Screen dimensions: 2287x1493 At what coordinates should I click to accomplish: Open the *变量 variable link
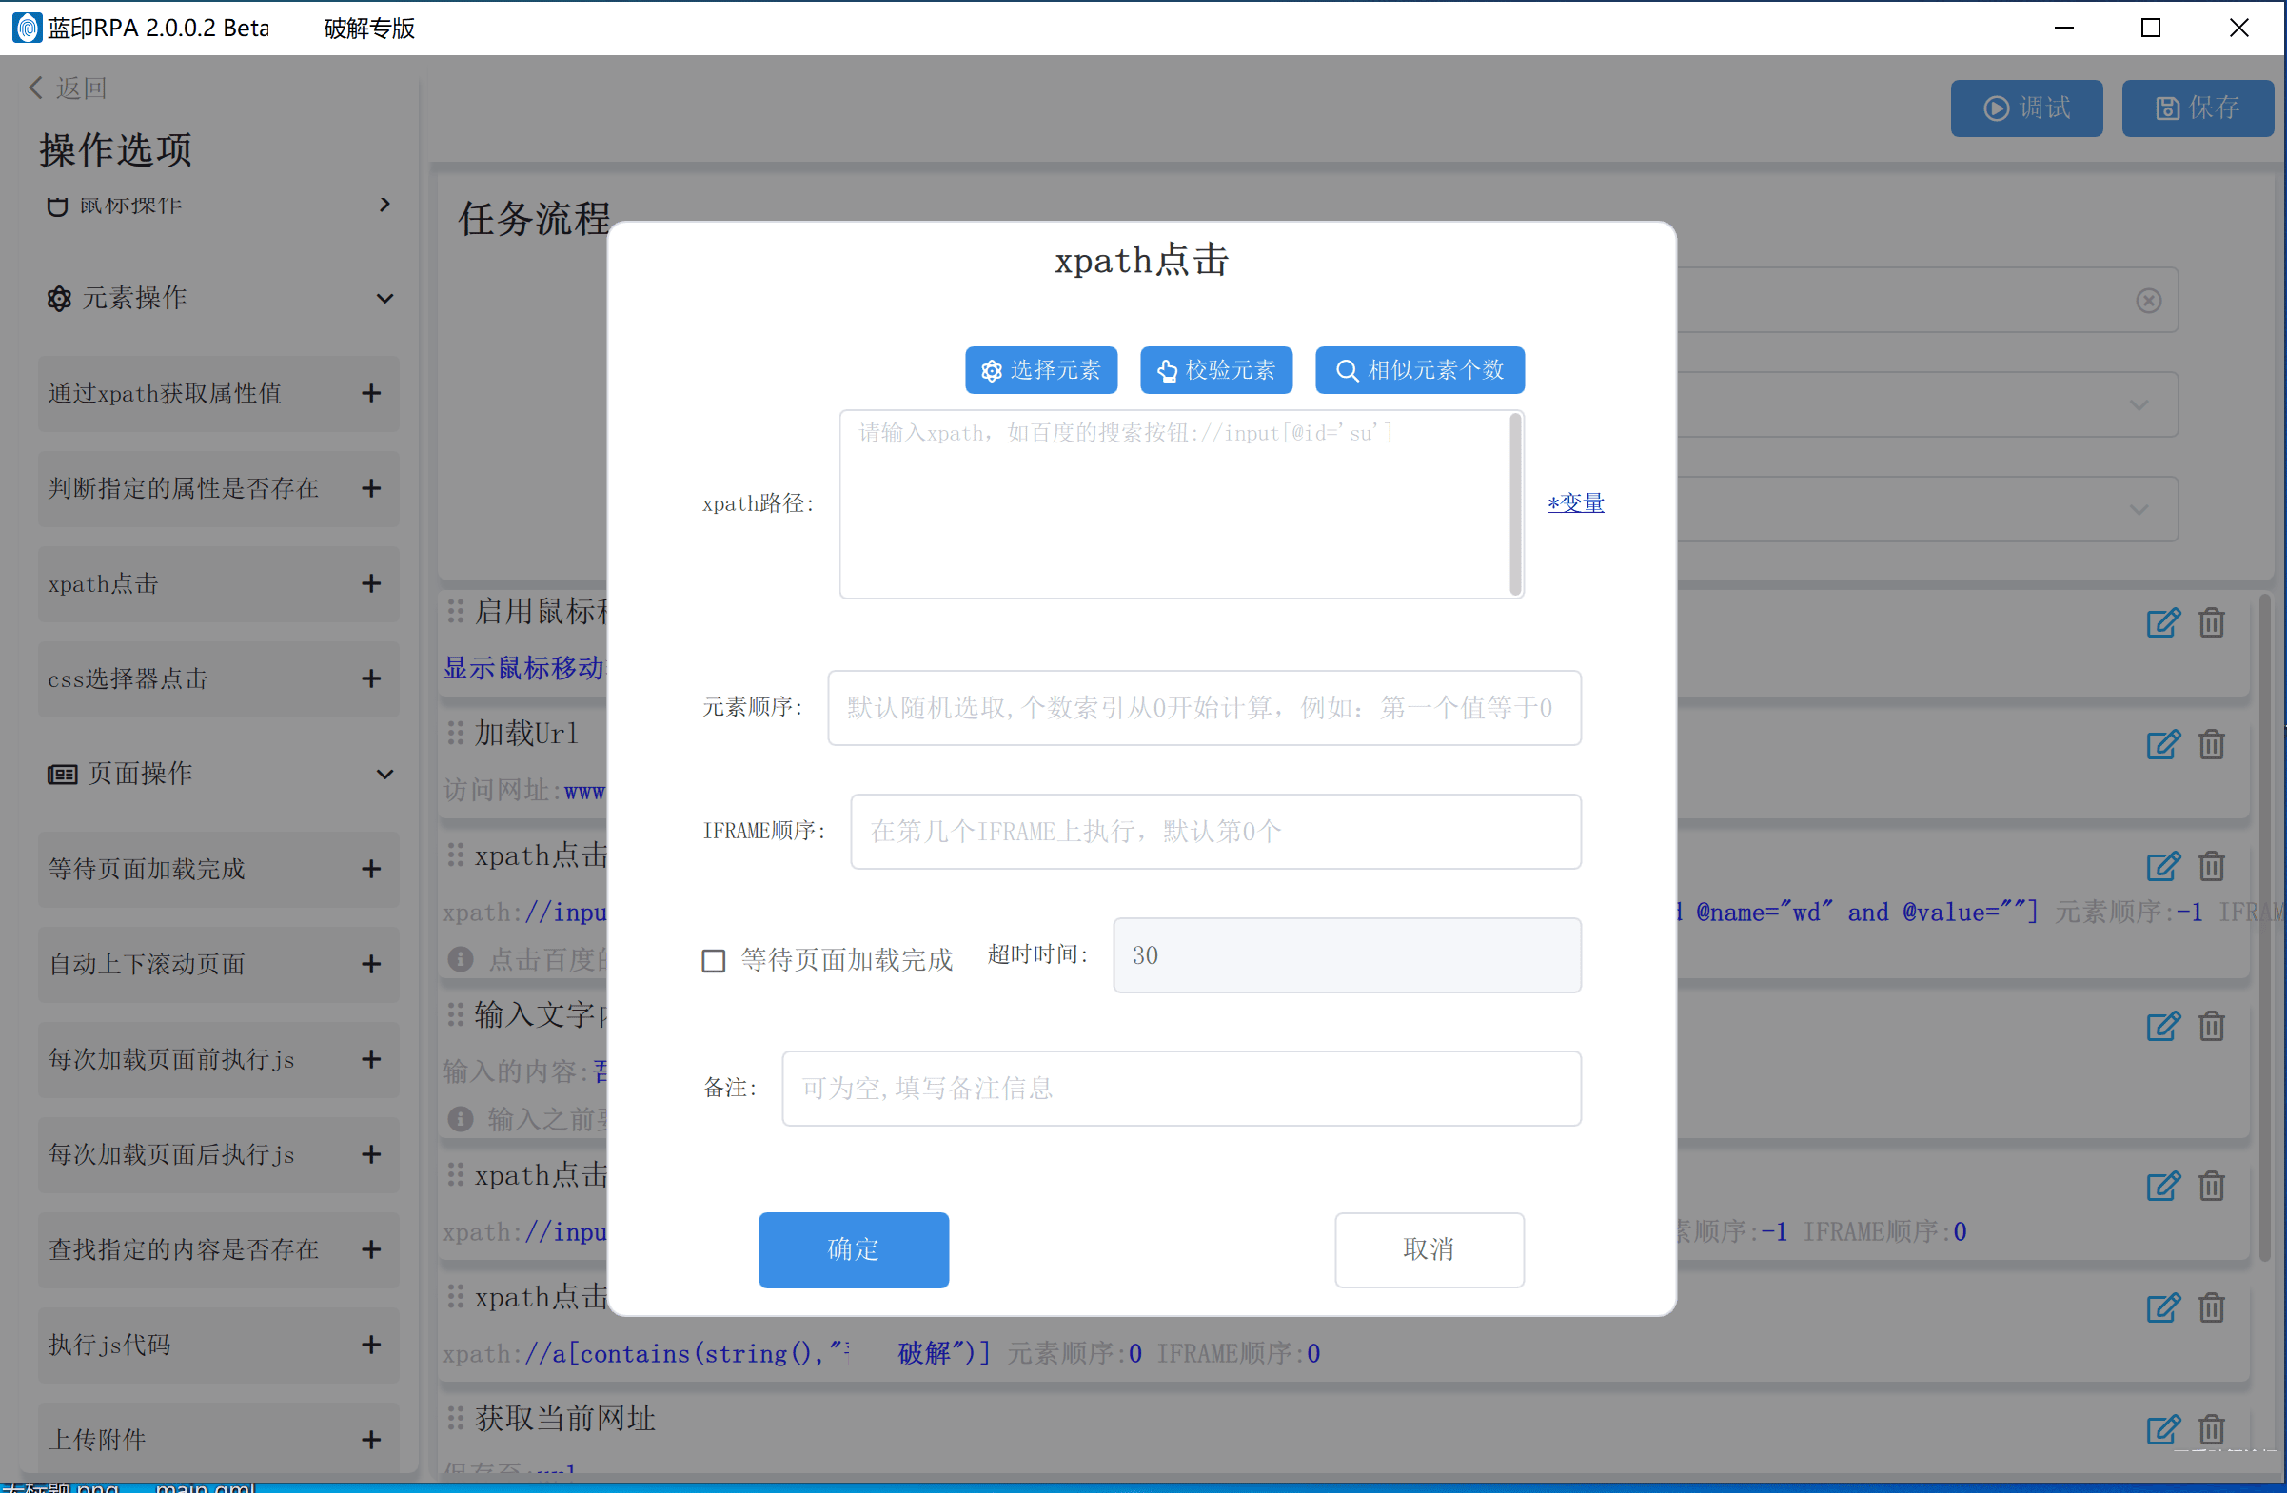(x=1575, y=502)
